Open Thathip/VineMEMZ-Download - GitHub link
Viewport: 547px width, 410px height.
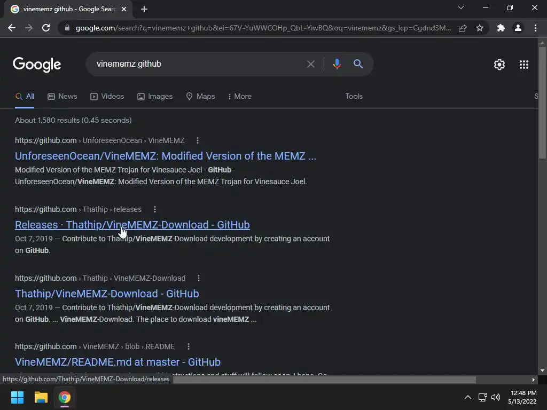point(107,294)
